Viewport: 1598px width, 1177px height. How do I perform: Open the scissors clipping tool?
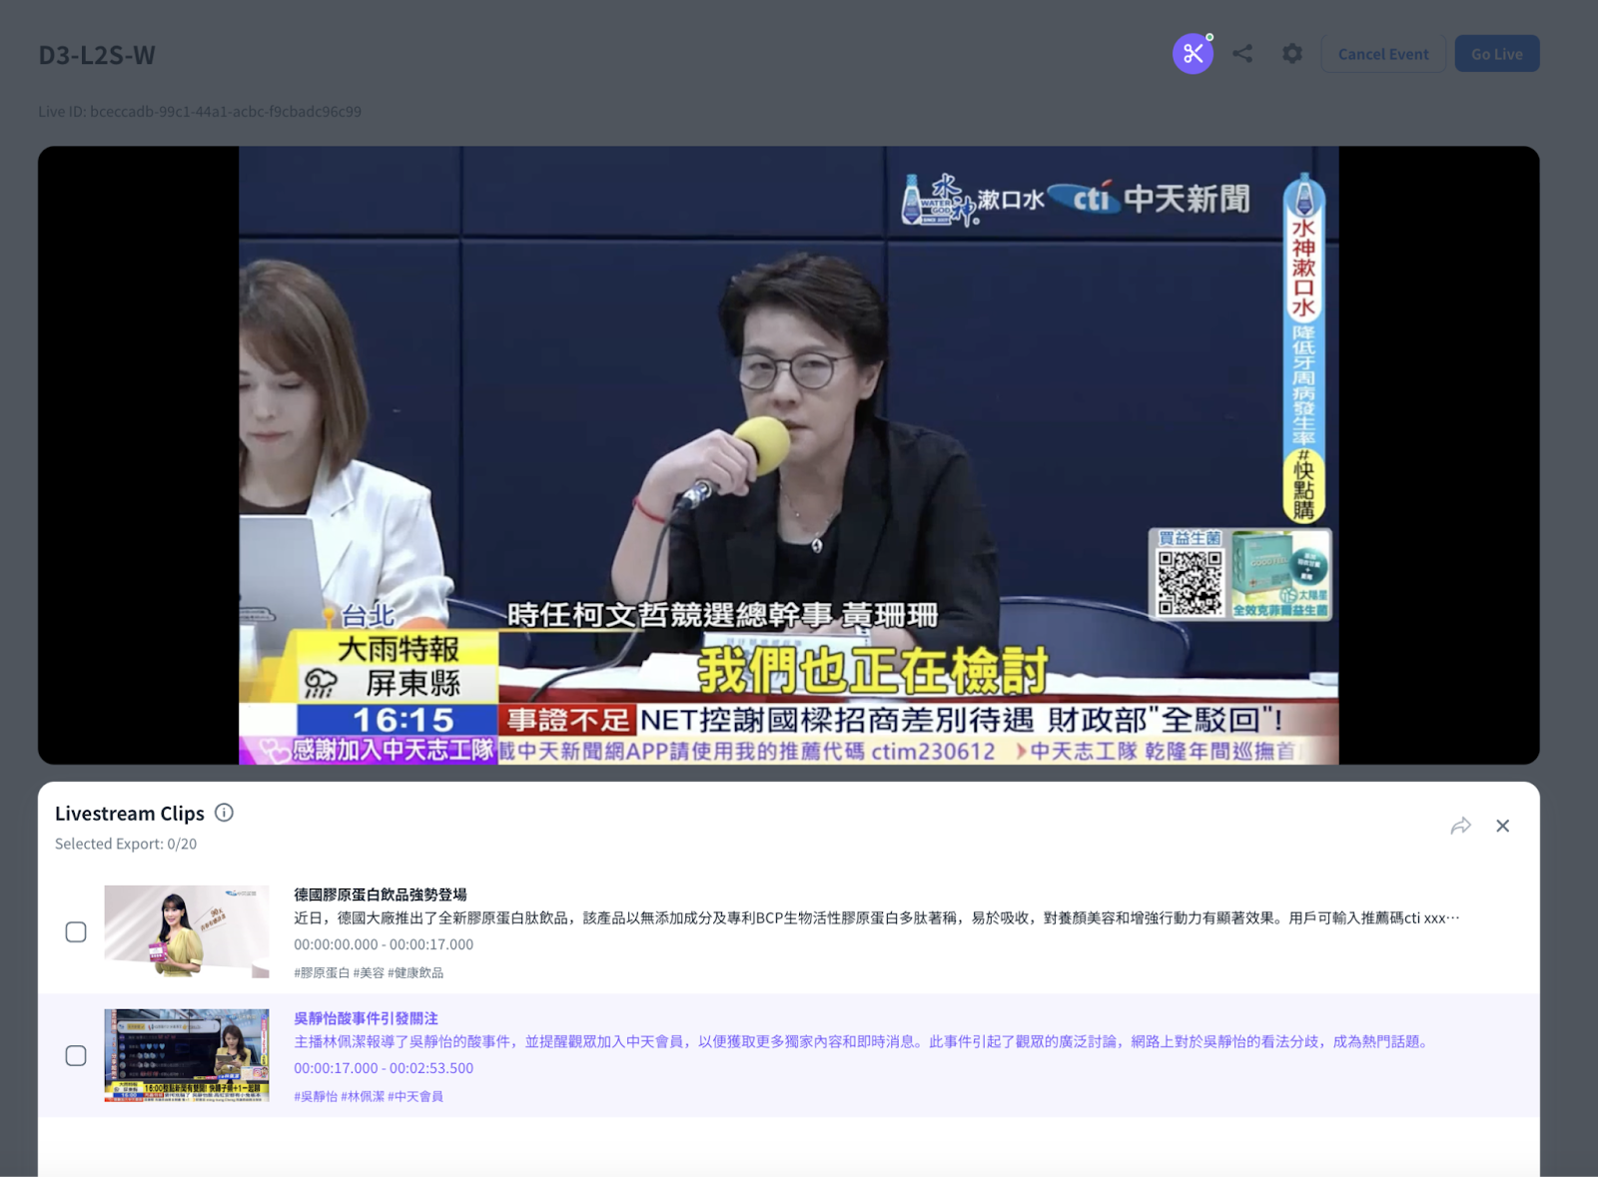(x=1193, y=54)
